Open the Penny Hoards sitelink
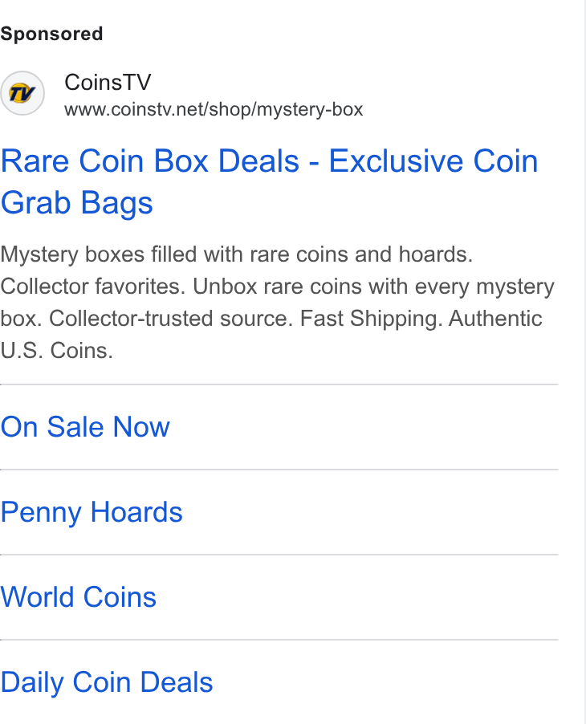Image resolution: width=586 pixels, height=724 pixels. [92, 512]
